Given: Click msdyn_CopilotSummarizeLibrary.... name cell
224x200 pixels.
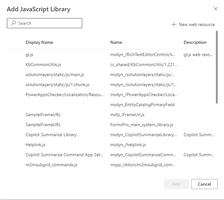Looking at the screenshot, I should (x=144, y=135).
